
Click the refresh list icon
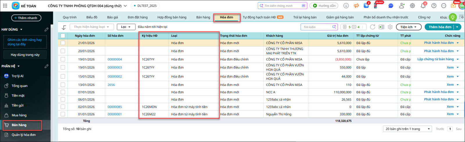tap(373, 27)
